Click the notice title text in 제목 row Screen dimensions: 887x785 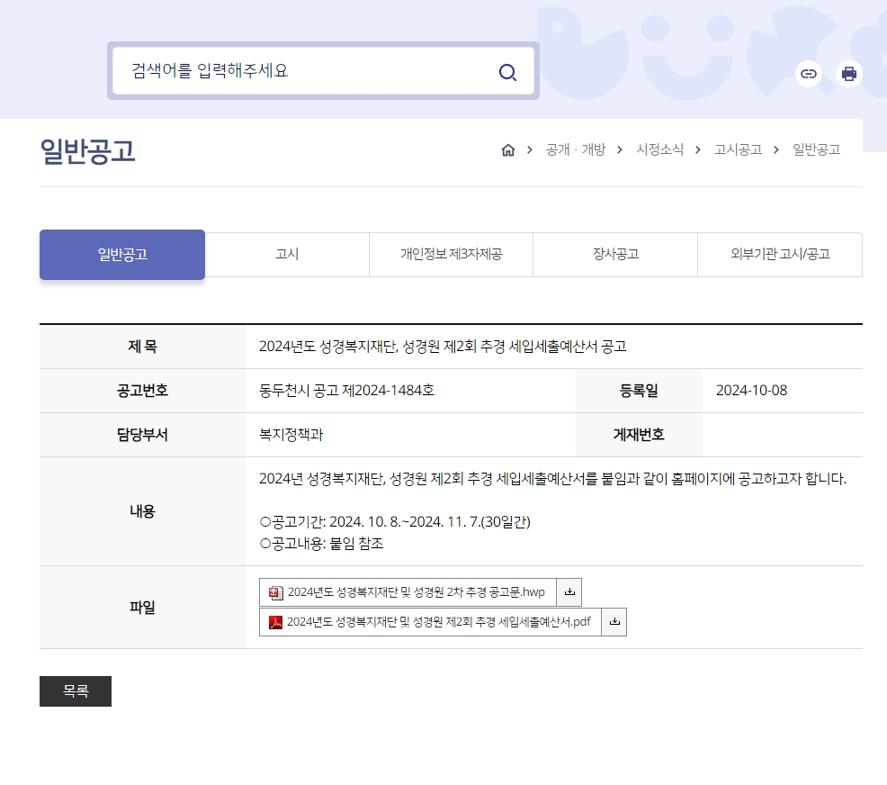click(x=443, y=347)
